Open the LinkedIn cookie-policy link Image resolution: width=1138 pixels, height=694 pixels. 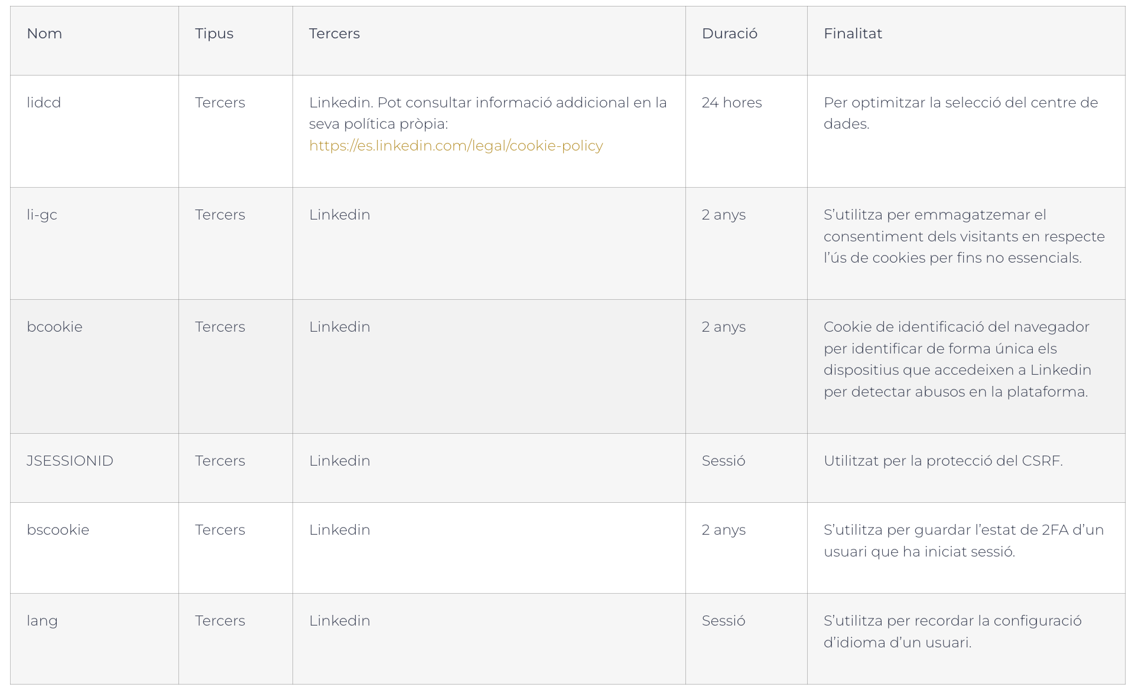click(456, 146)
